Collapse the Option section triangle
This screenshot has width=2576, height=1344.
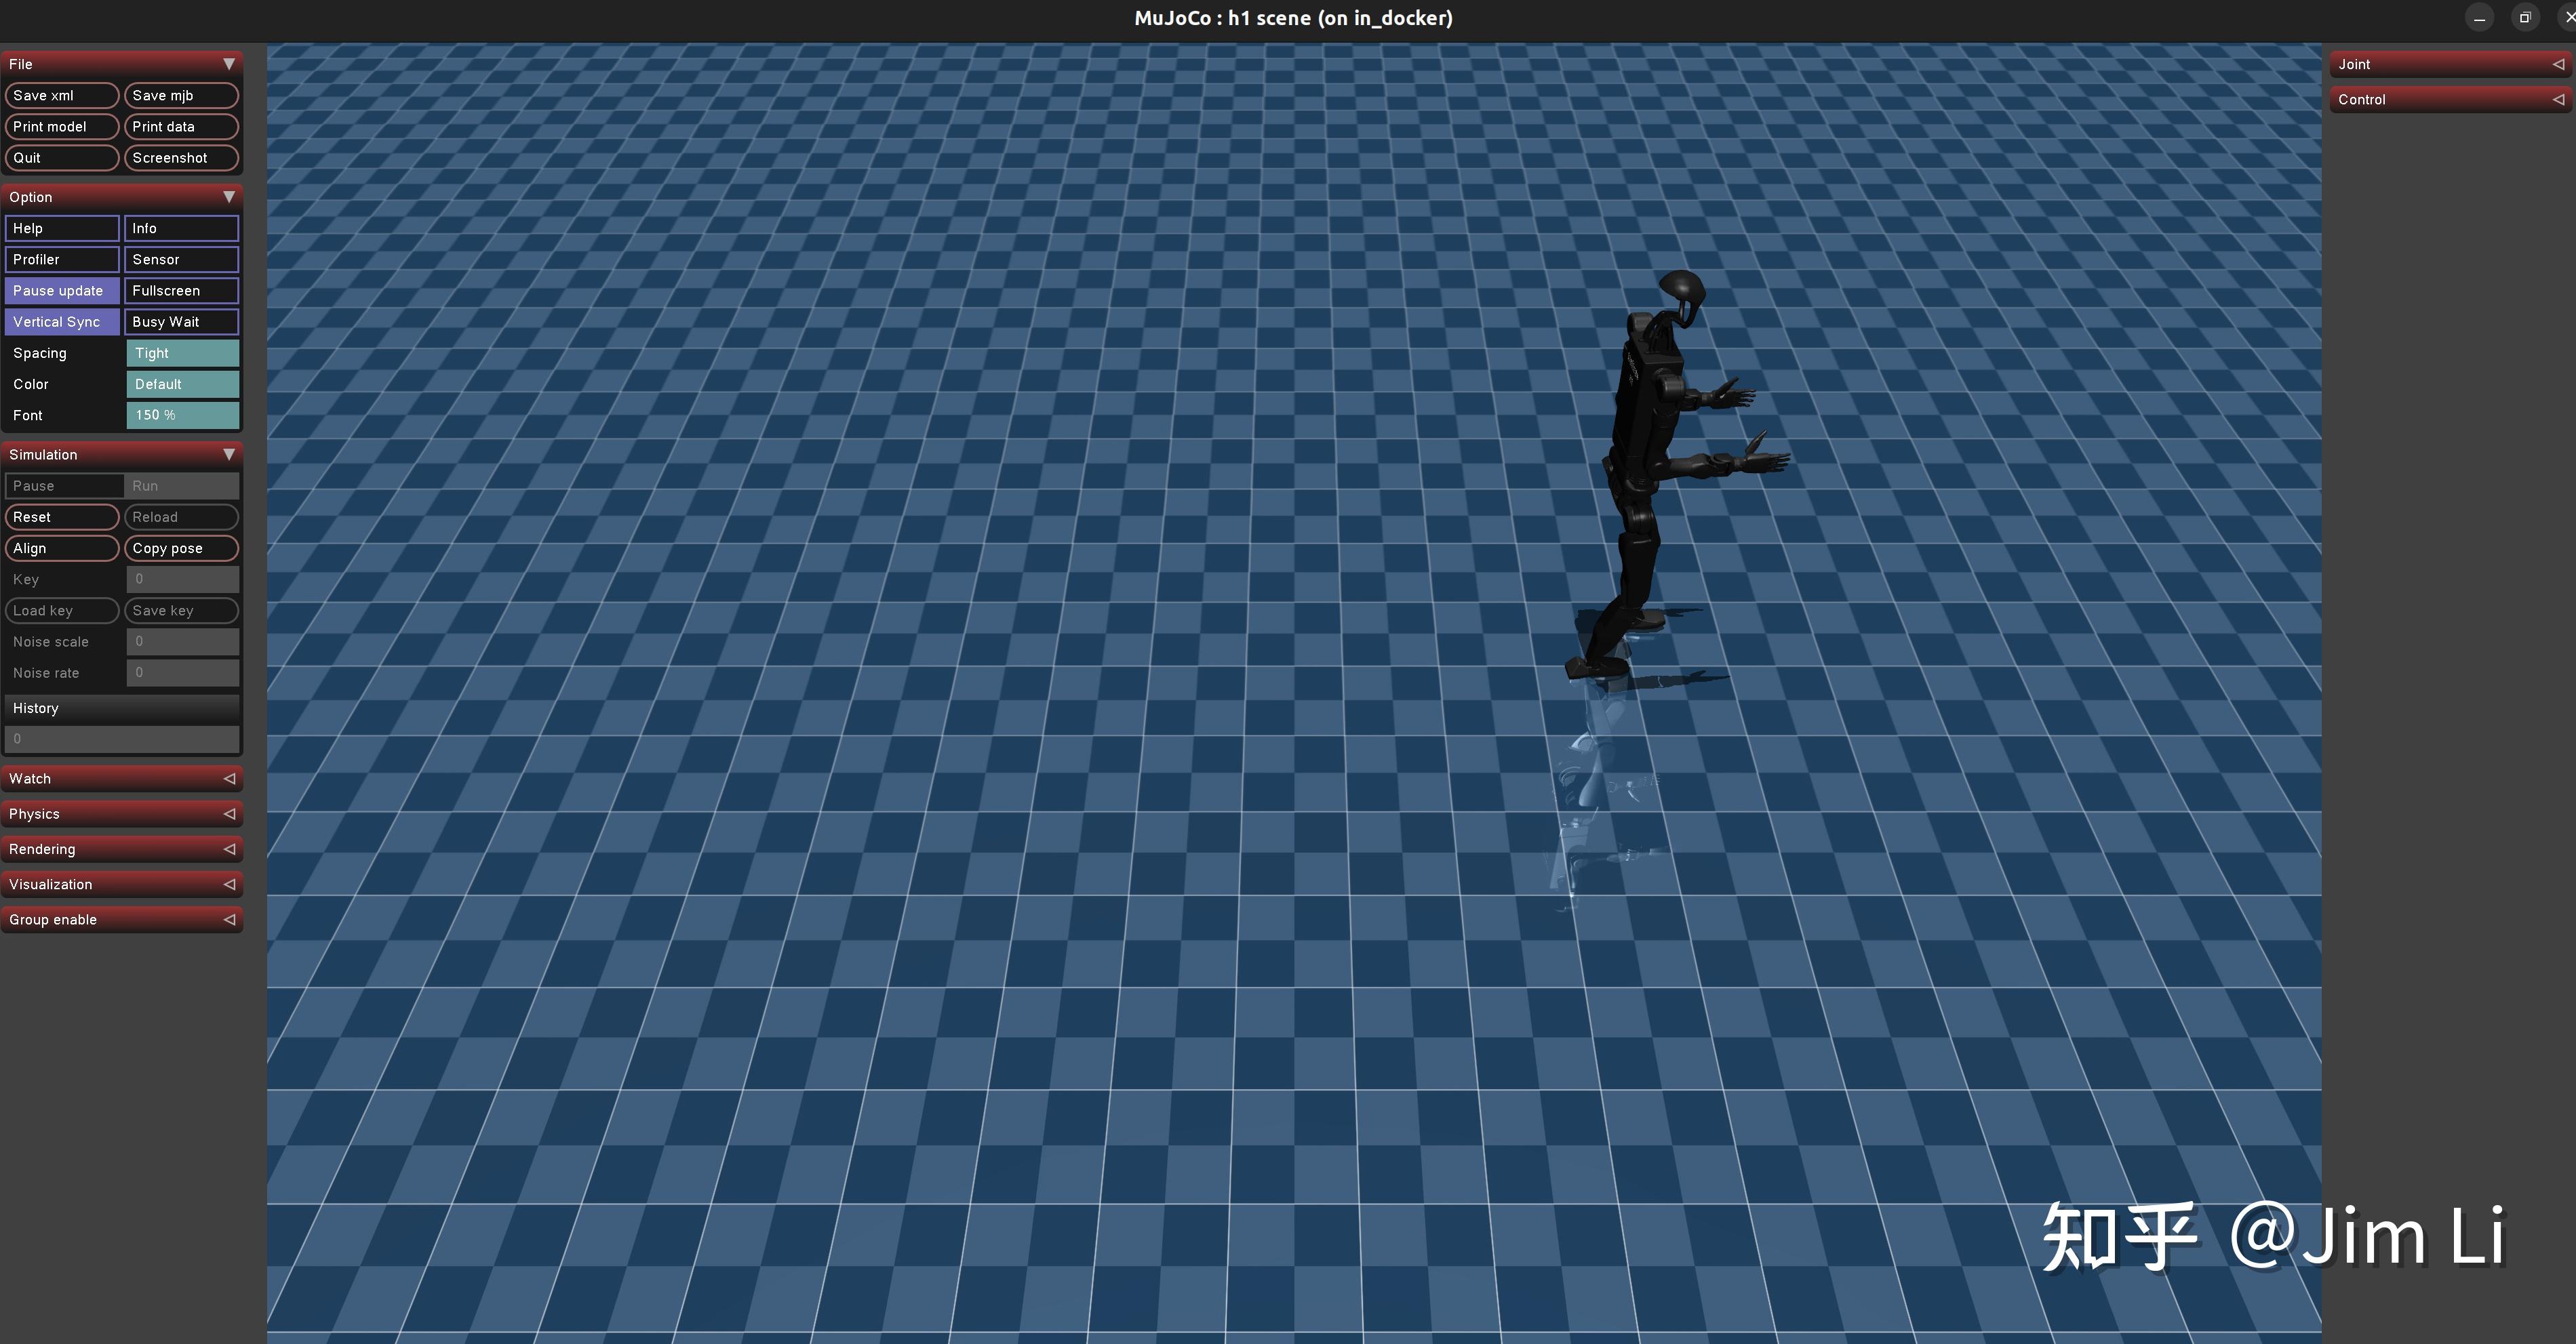coord(229,197)
